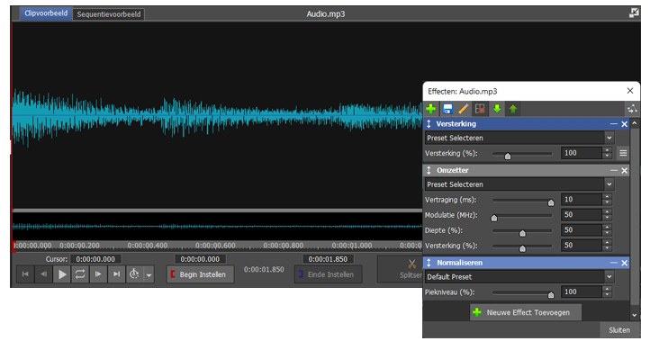
Task: Decrease Piekniveau with stepper down arrow
Action: (x=607, y=295)
